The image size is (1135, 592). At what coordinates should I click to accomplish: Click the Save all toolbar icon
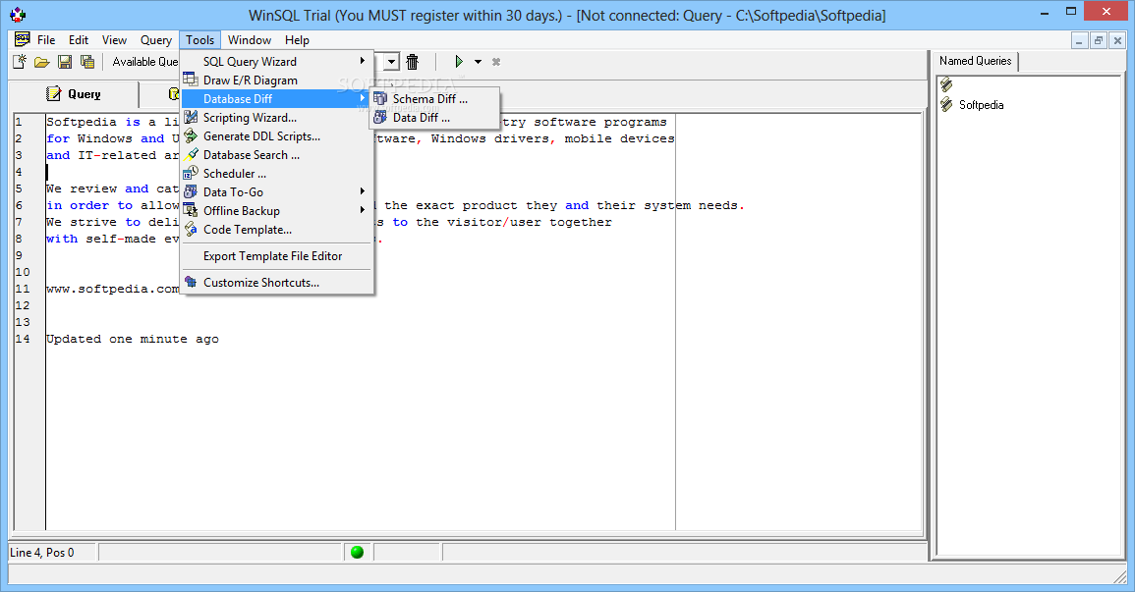87,62
